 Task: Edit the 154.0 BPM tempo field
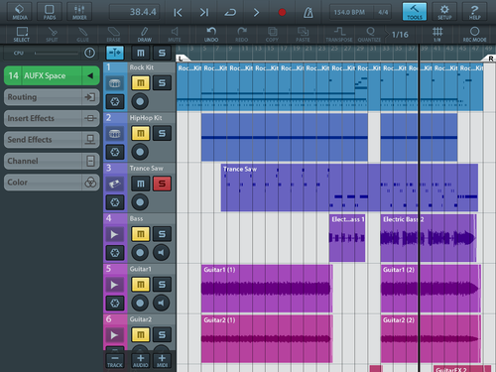350,13
